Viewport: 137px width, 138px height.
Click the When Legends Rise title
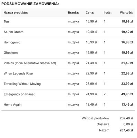tap(18, 73)
